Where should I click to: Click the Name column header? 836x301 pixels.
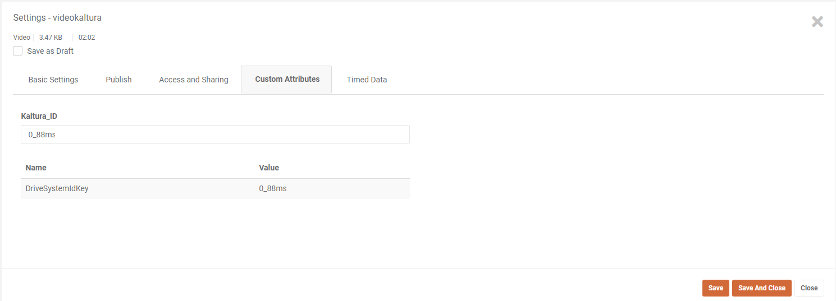pyautogui.click(x=36, y=168)
